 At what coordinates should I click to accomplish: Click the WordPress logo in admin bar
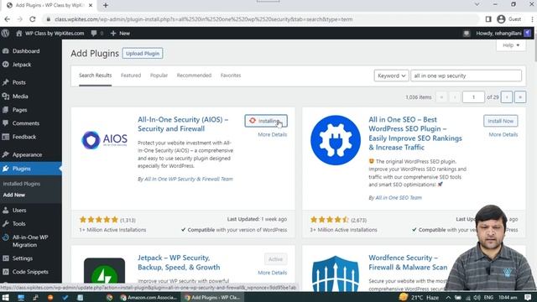5,34
